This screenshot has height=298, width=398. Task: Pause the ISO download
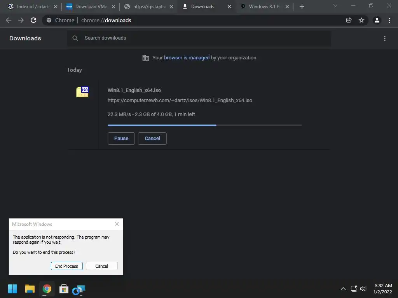point(121,139)
